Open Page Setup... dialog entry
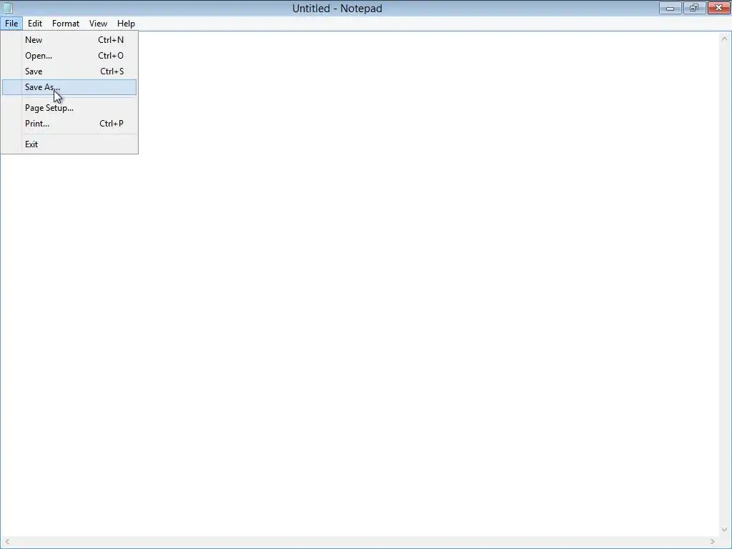The width and height of the screenshot is (732, 549). 69,108
